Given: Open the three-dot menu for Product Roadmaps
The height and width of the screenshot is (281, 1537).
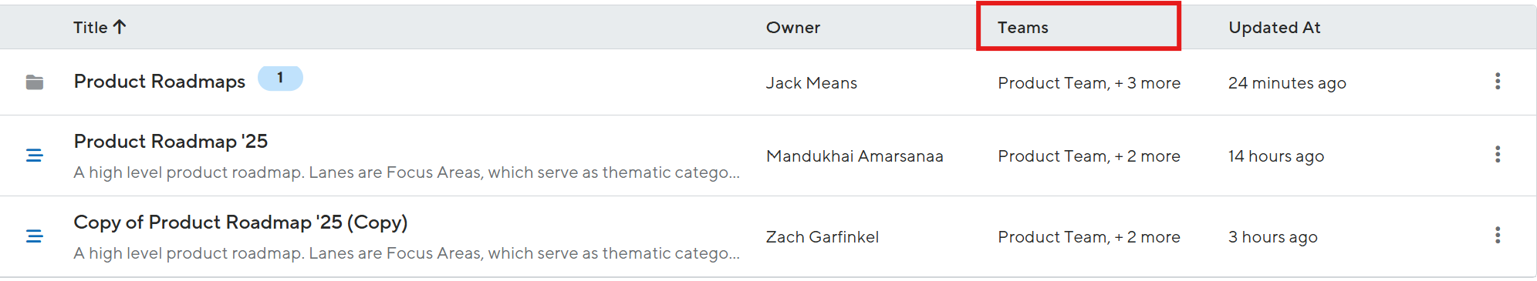Looking at the screenshot, I should [1497, 82].
